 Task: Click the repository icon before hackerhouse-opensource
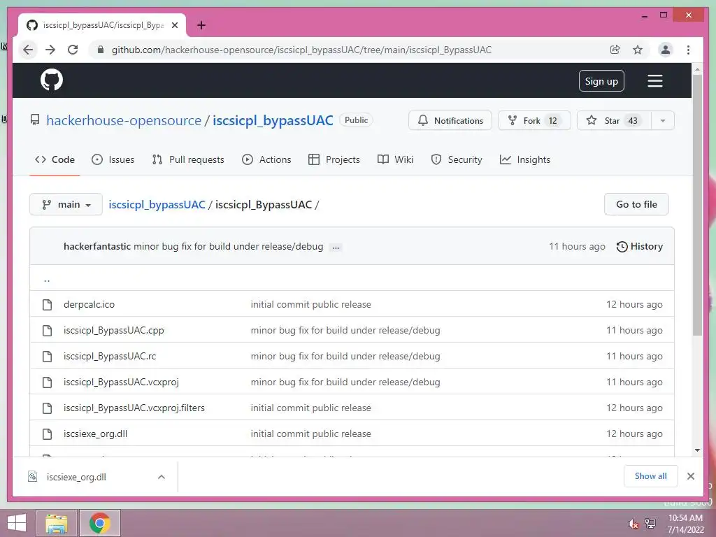pyautogui.click(x=35, y=120)
